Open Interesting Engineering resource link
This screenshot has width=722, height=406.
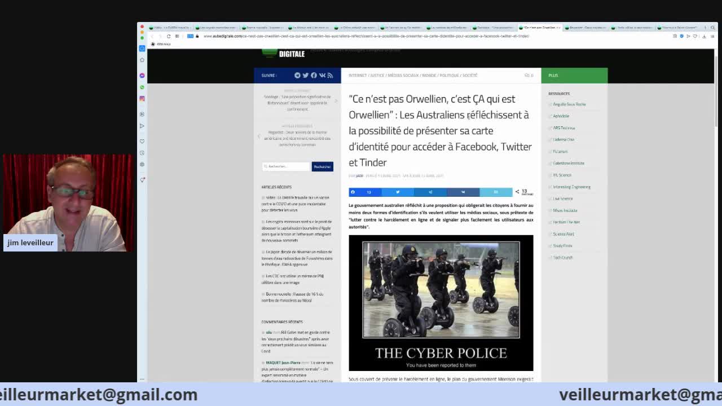(572, 187)
